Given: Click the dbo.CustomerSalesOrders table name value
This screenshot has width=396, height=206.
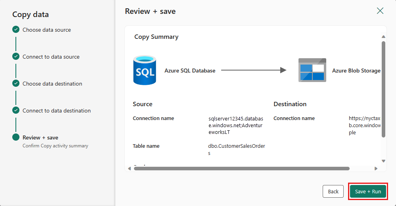Looking at the screenshot, I should (236, 149).
